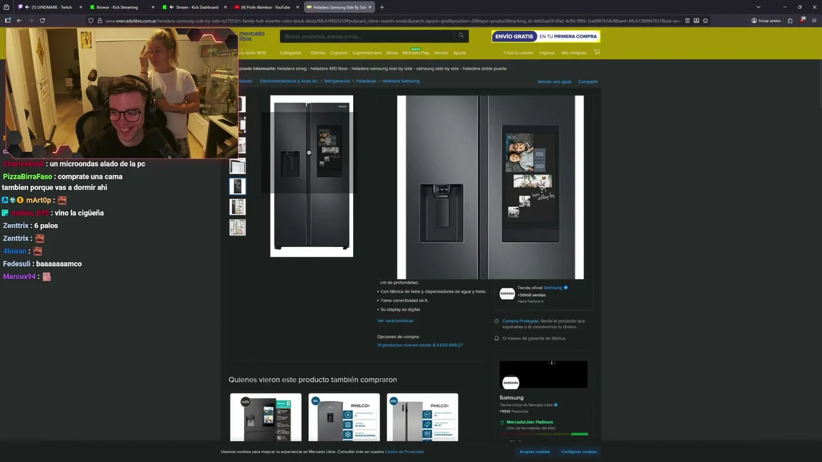822x462 pixels.
Task: Reload the current page
Action: (42, 21)
